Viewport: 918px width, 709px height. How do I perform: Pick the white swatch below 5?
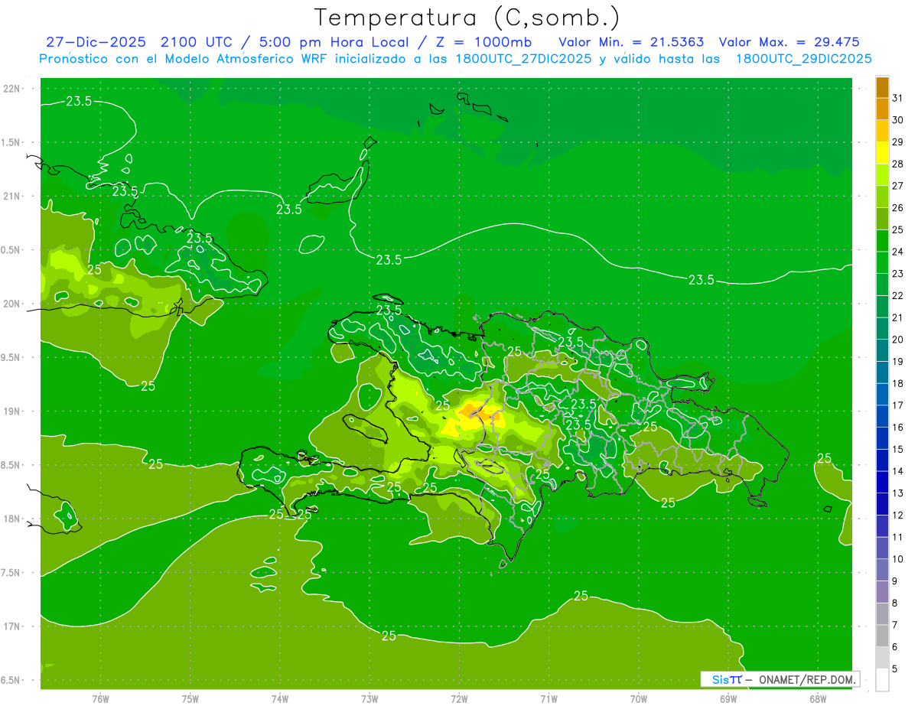(882, 680)
